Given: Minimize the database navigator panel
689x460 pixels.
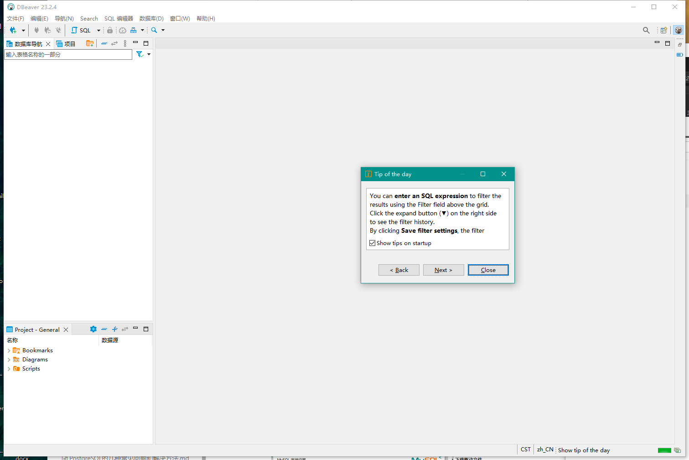Looking at the screenshot, I should [x=135, y=43].
